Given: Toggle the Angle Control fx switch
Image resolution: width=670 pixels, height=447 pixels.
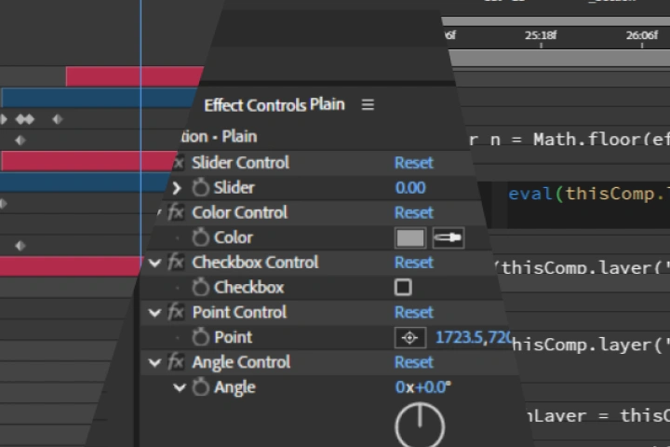Looking at the screenshot, I should 176,362.
